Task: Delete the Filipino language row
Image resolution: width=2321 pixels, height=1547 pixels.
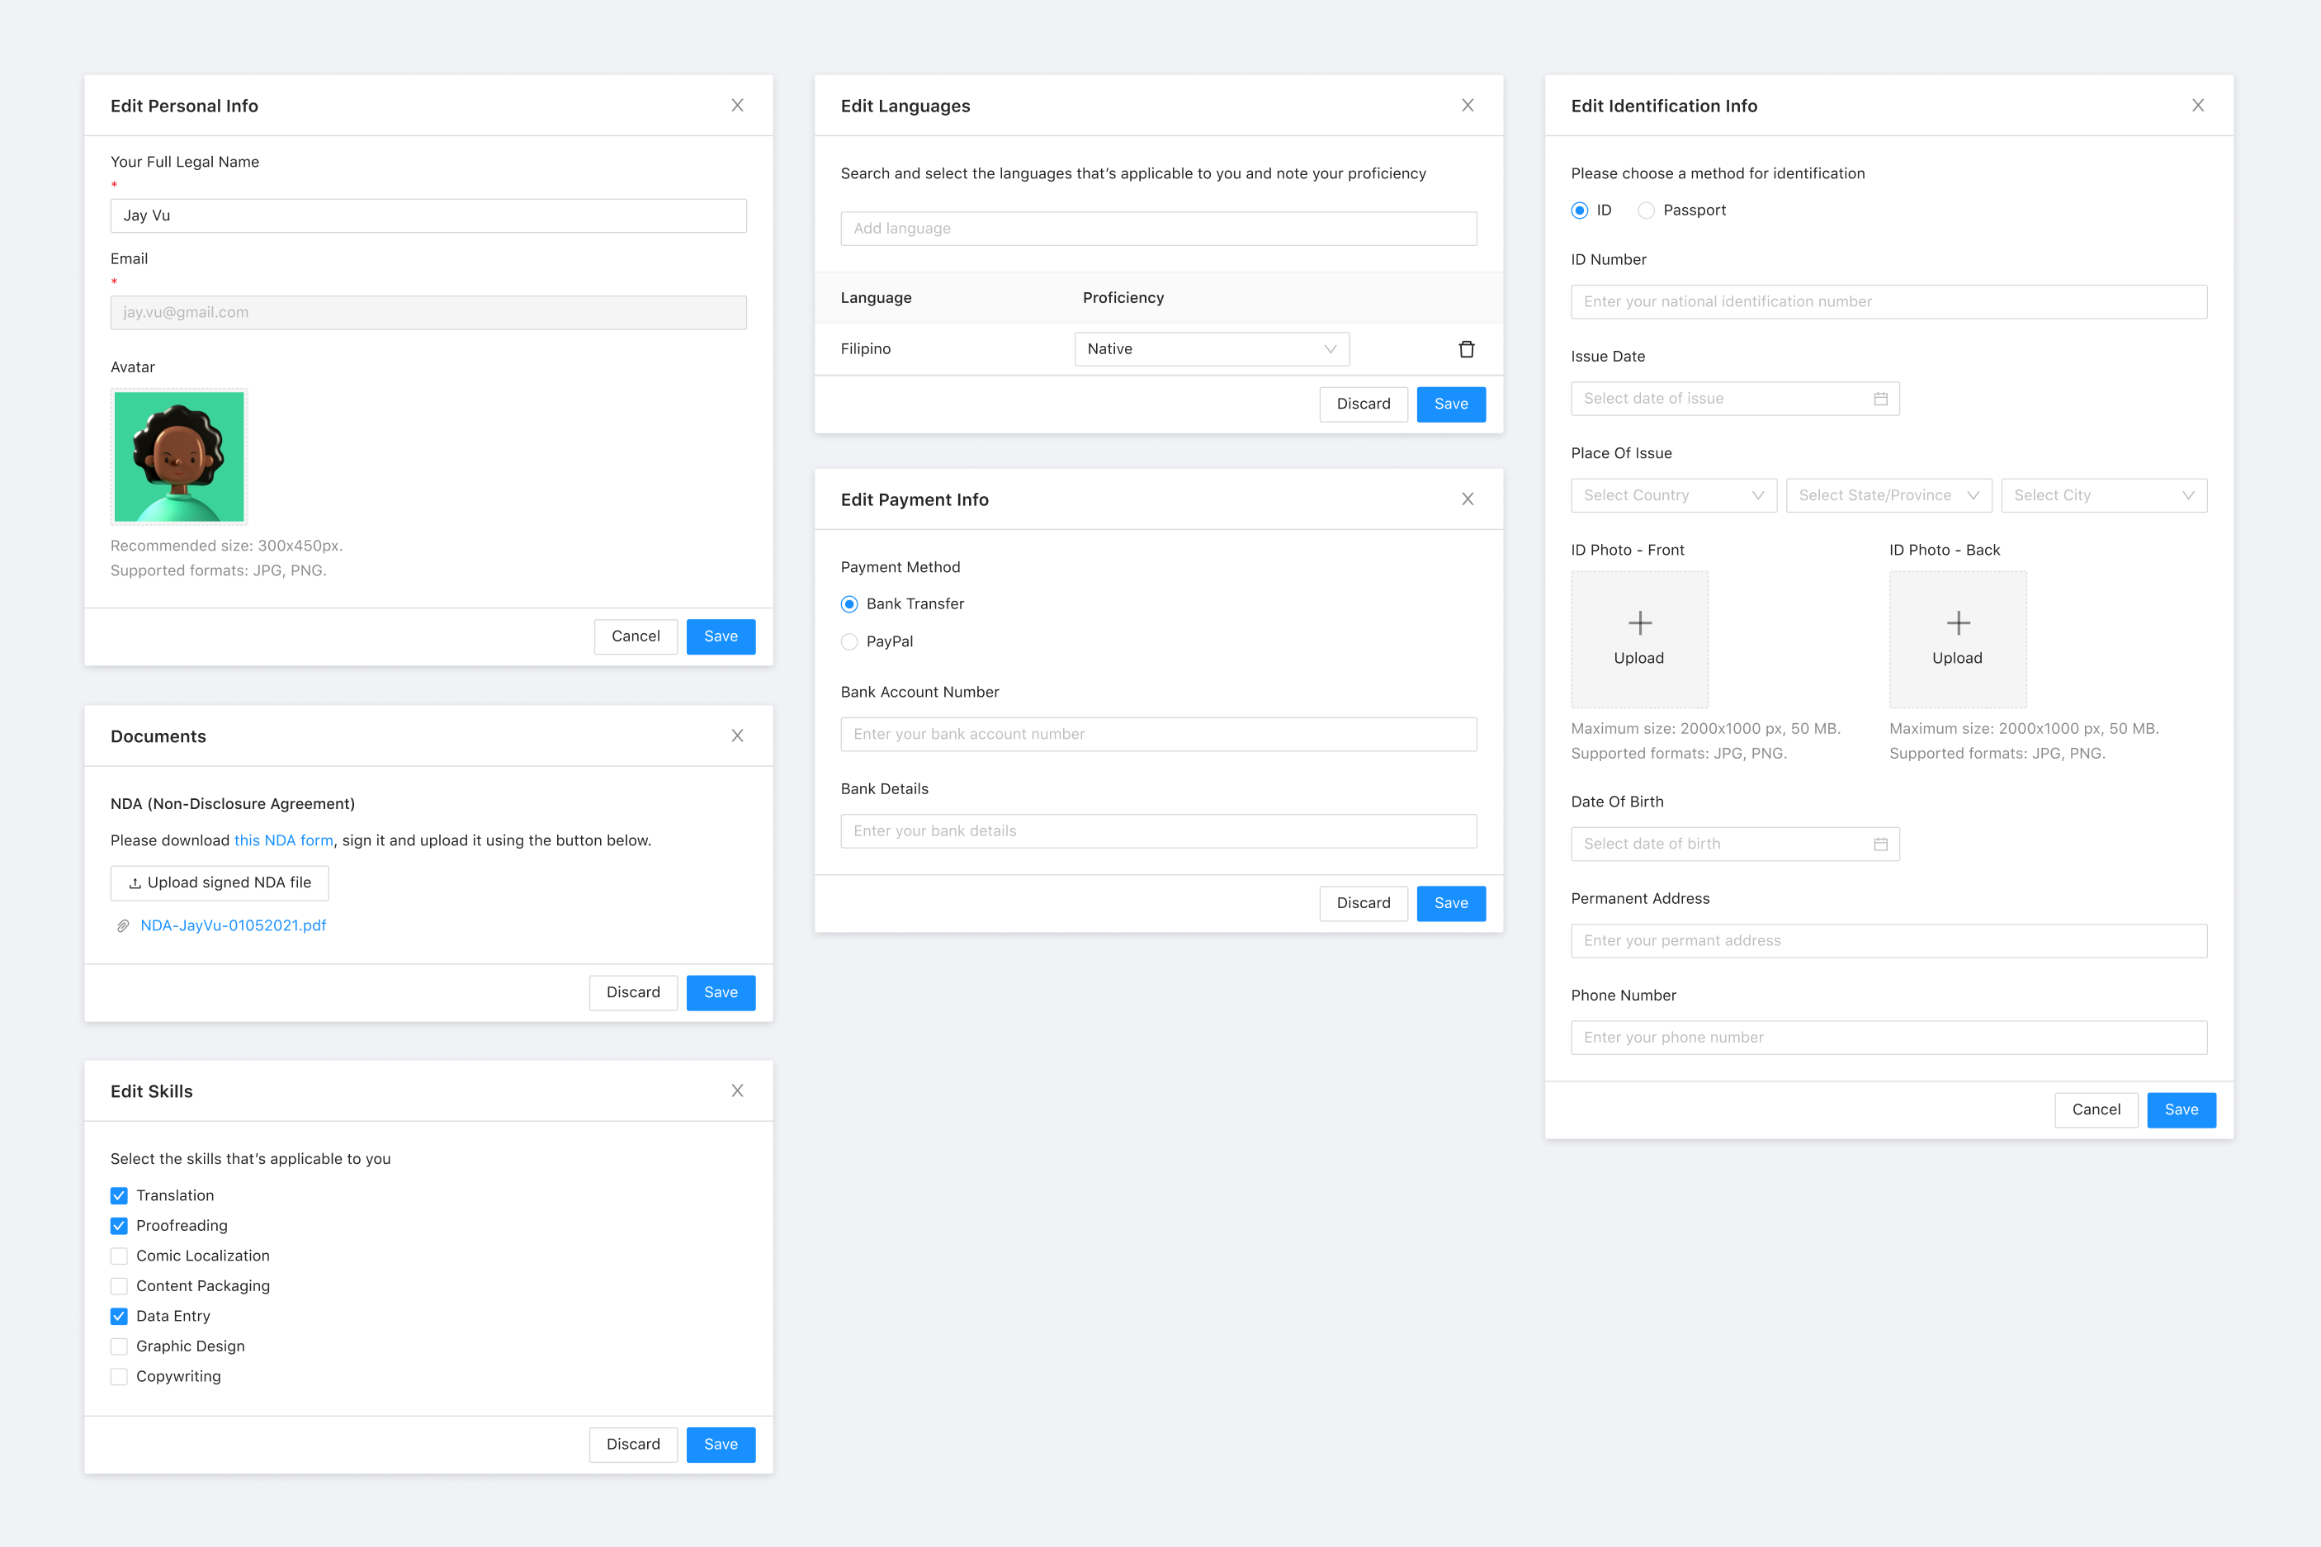Action: point(1466,349)
